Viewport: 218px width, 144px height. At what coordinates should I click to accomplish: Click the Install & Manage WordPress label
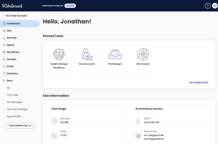tap(59, 66)
